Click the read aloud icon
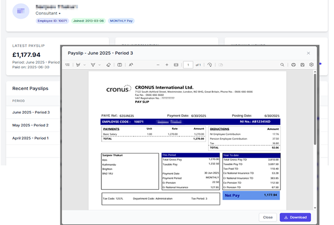Screen dimensions: 334x225 (x=131, y=65)
